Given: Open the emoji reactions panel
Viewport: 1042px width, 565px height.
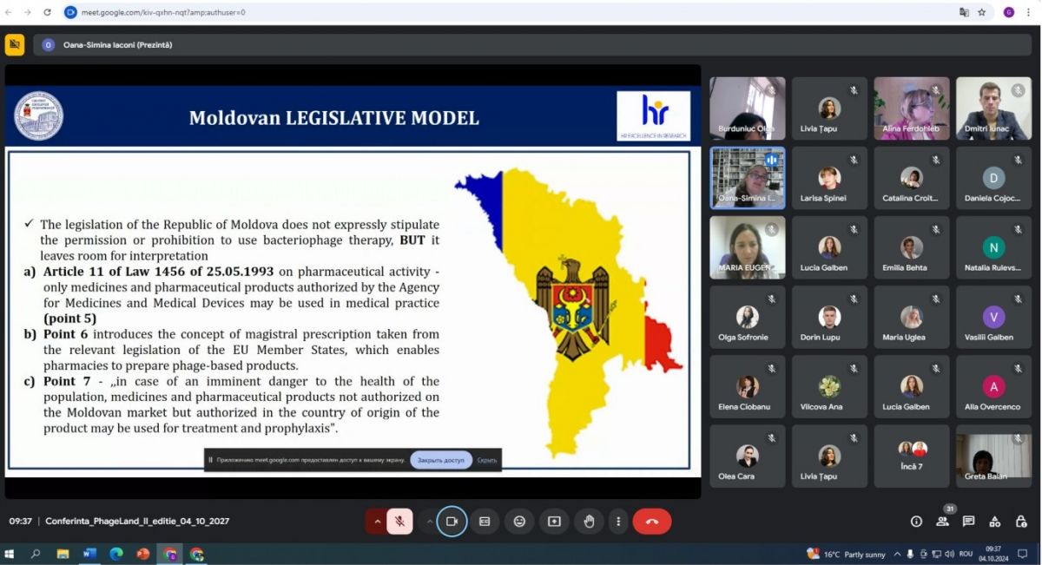Looking at the screenshot, I should point(519,522).
